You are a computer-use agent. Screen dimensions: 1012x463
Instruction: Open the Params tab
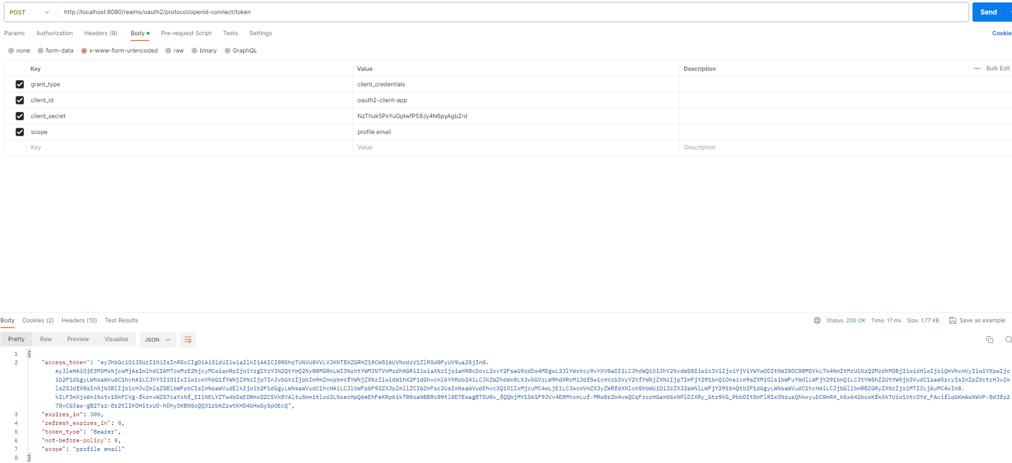coord(14,33)
